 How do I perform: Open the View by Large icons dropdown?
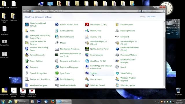tap(151, 17)
